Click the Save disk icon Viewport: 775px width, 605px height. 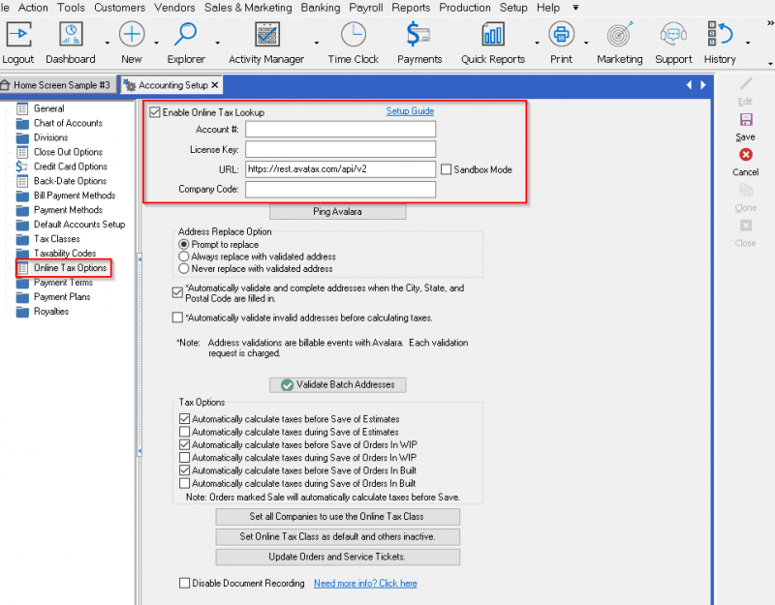745,119
